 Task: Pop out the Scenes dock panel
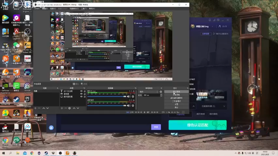[x=57, y=88]
